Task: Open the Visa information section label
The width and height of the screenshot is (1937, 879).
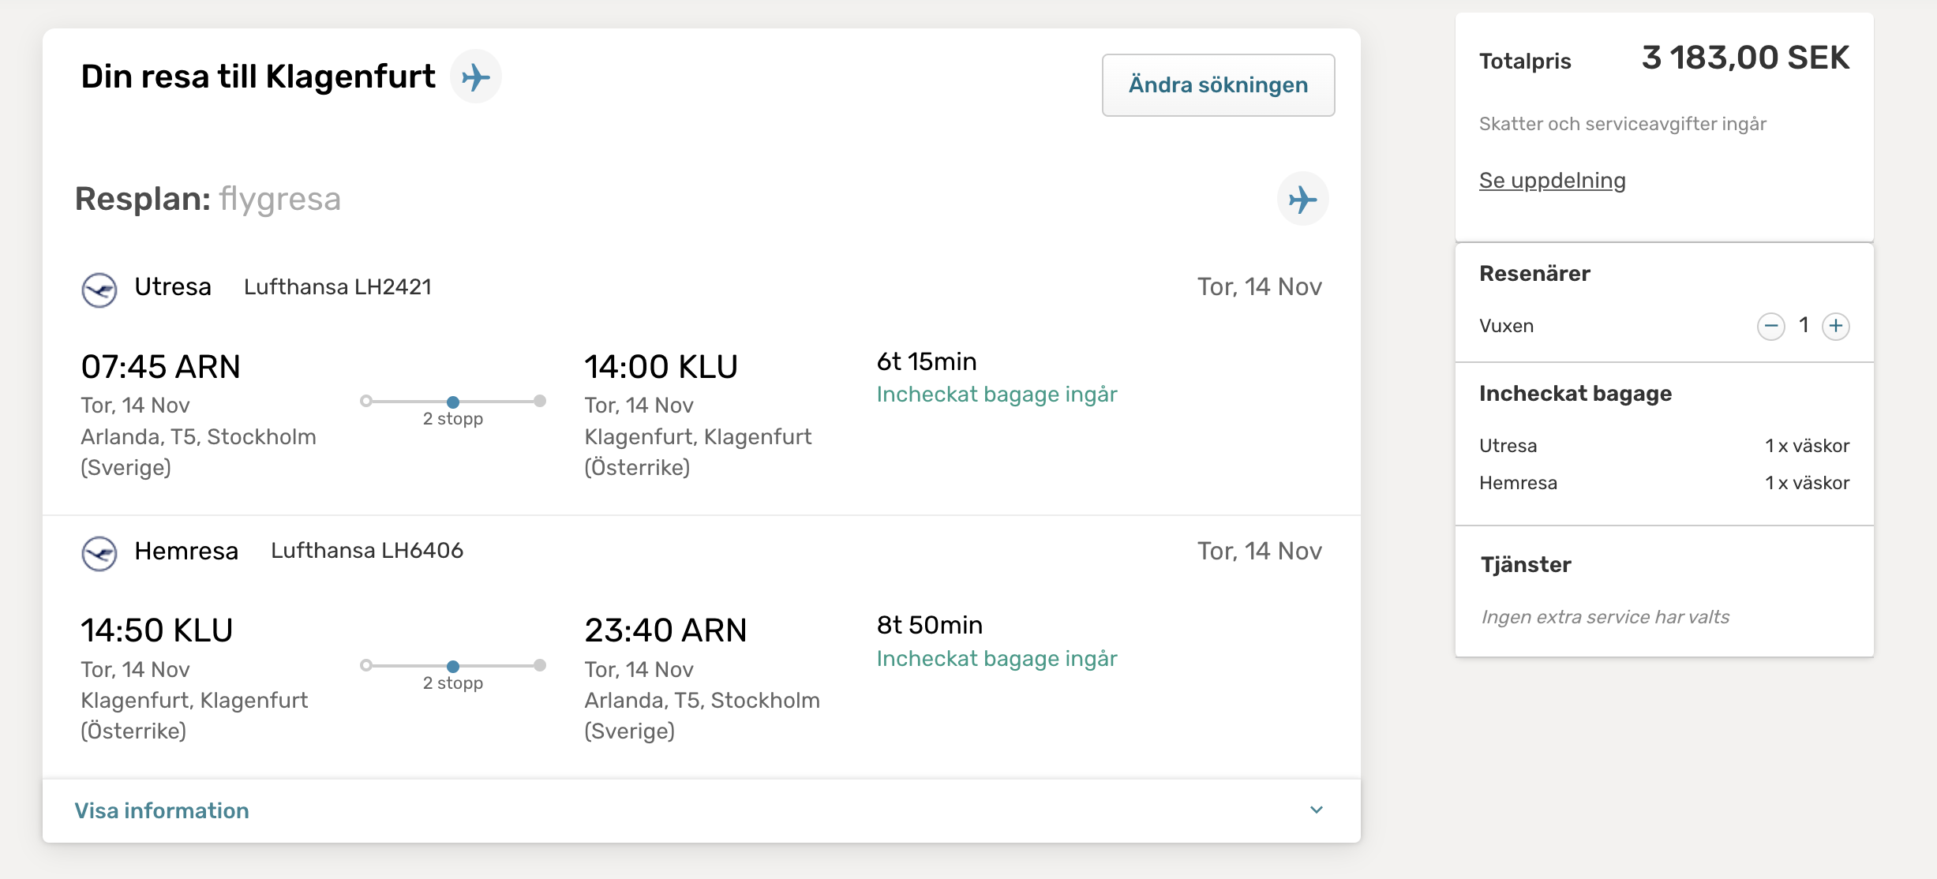Action: (162, 810)
